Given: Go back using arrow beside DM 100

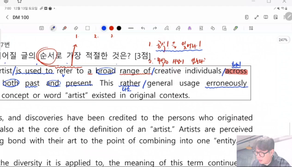Looking at the screenshot, I should coord(7,17).
